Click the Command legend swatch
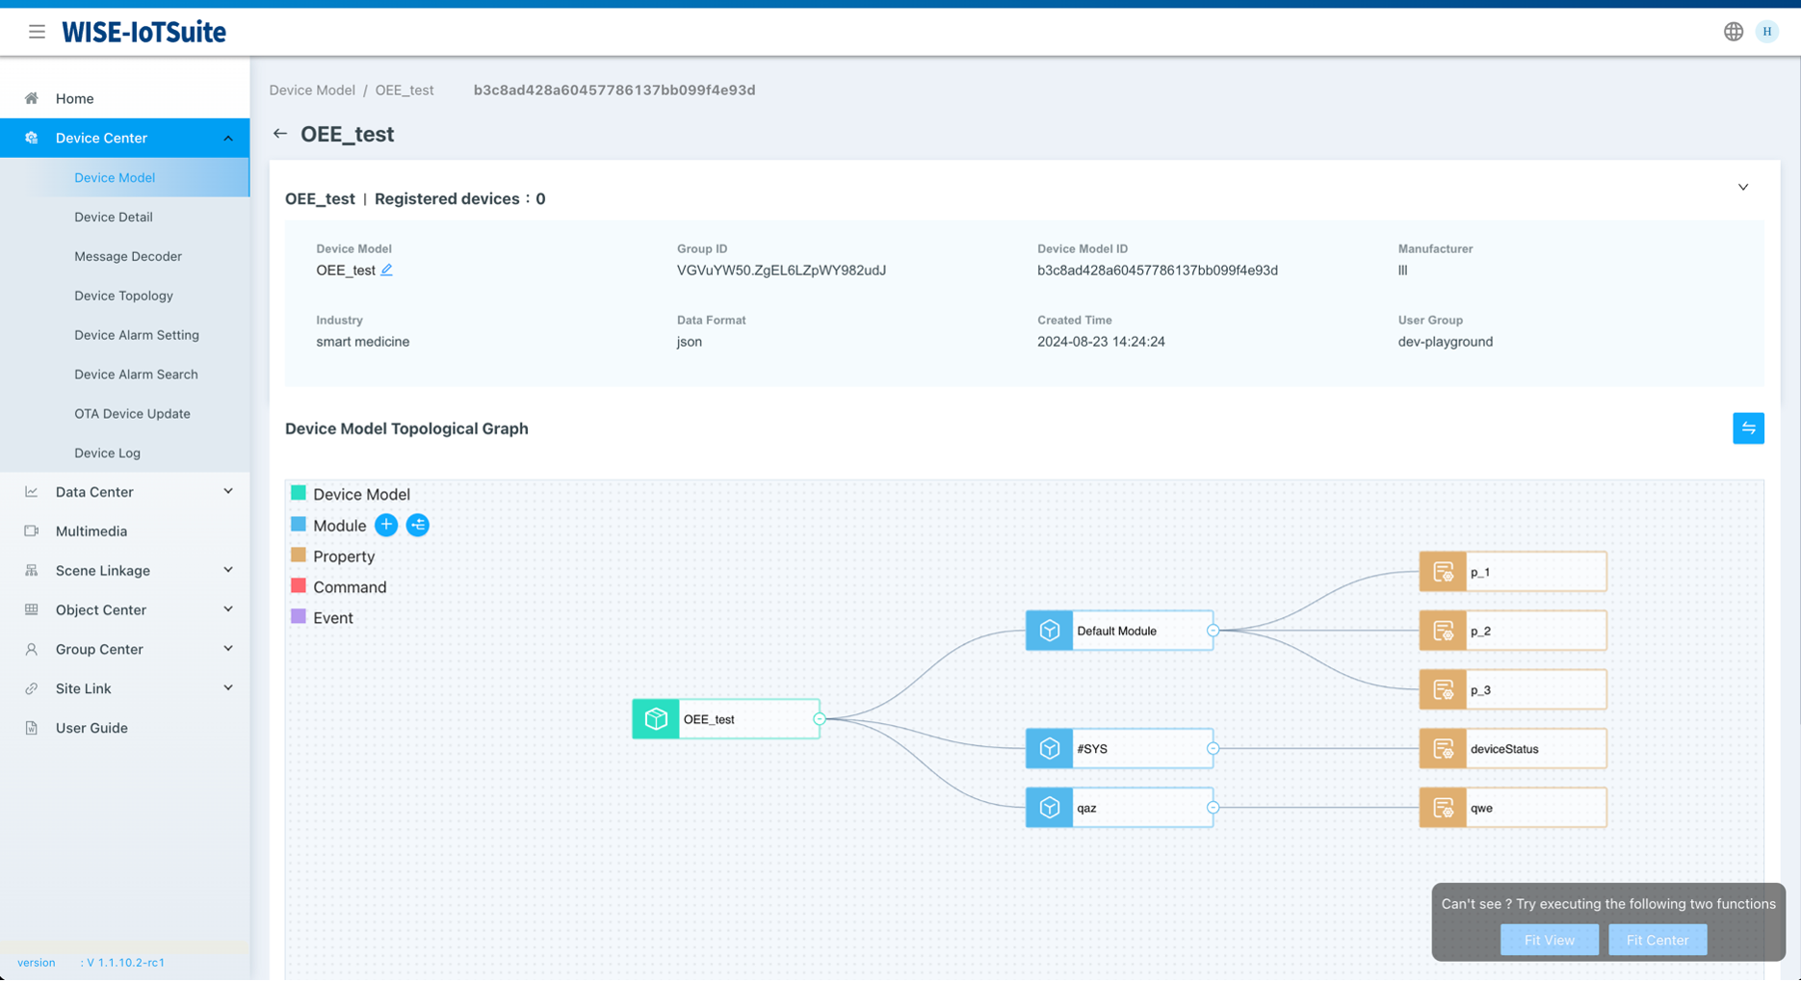 pyautogui.click(x=299, y=585)
